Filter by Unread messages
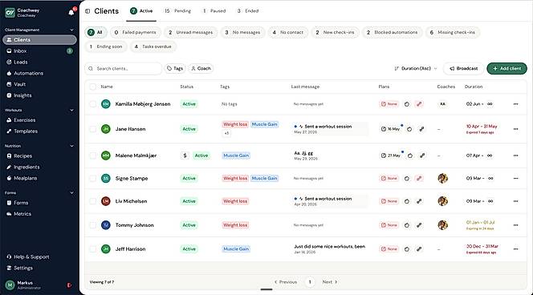Image resolution: width=533 pixels, height=295 pixels. 190,32
